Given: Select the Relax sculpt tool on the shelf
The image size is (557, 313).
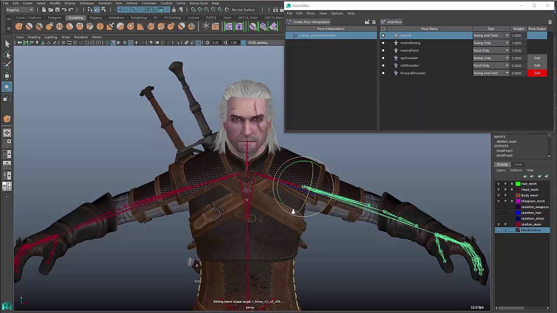Looking at the screenshot, I should coord(39,27).
